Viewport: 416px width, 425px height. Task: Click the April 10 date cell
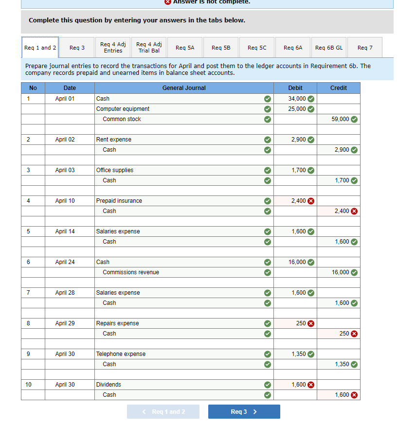[70, 201]
